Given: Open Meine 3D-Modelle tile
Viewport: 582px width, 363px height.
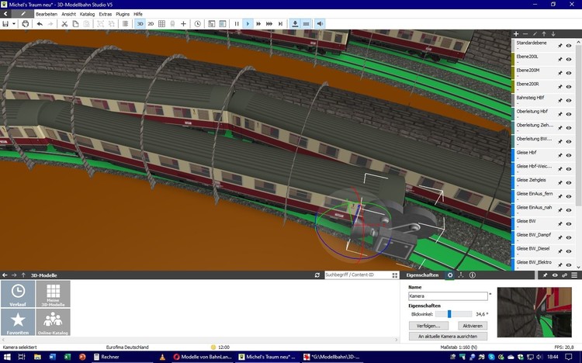Looking at the screenshot, I should coord(53,294).
